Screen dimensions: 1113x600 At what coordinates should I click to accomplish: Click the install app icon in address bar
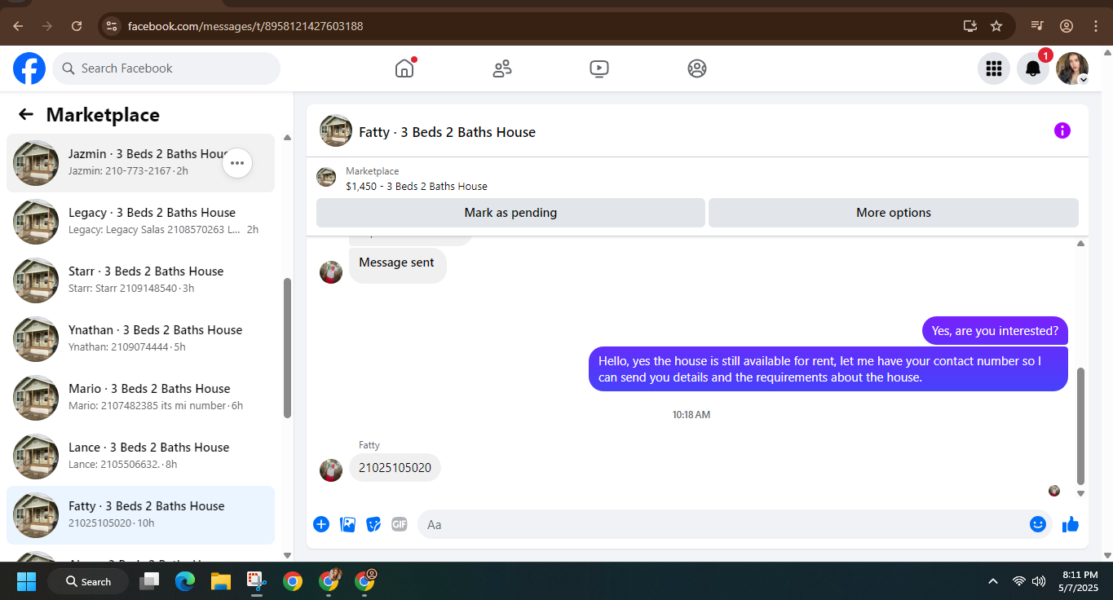click(970, 26)
